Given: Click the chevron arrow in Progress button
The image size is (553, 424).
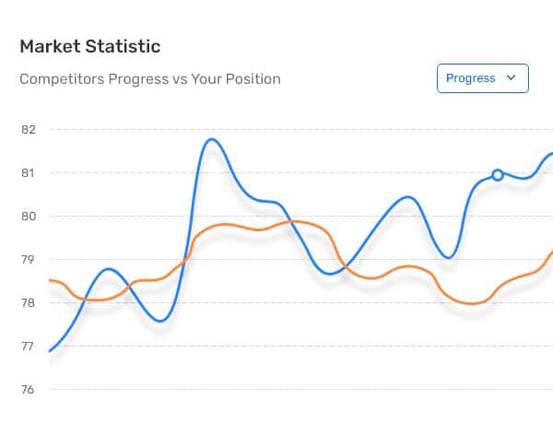Looking at the screenshot, I should click(511, 77).
